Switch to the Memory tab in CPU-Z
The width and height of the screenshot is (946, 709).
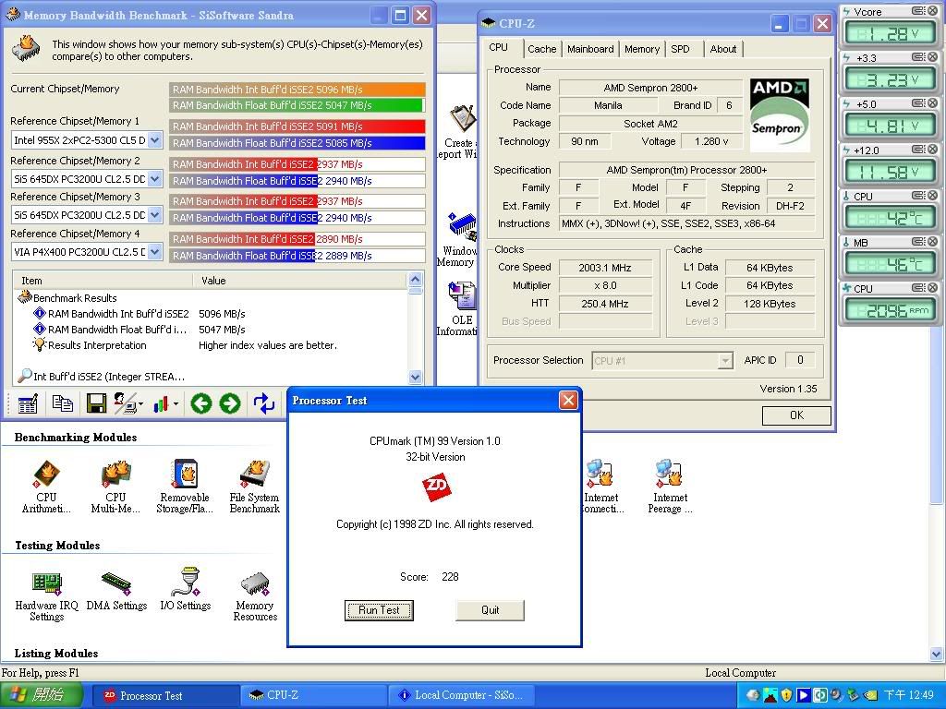pyautogui.click(x=642, y=49)
